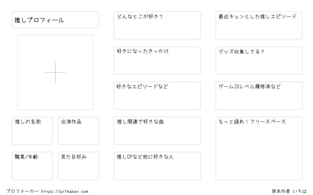This screenshot has height=195, width=313.
Task: Select the 最近キュンとした推しエピソード box
Action: point(259,25)
